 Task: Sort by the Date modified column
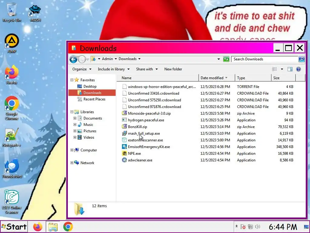217,78
